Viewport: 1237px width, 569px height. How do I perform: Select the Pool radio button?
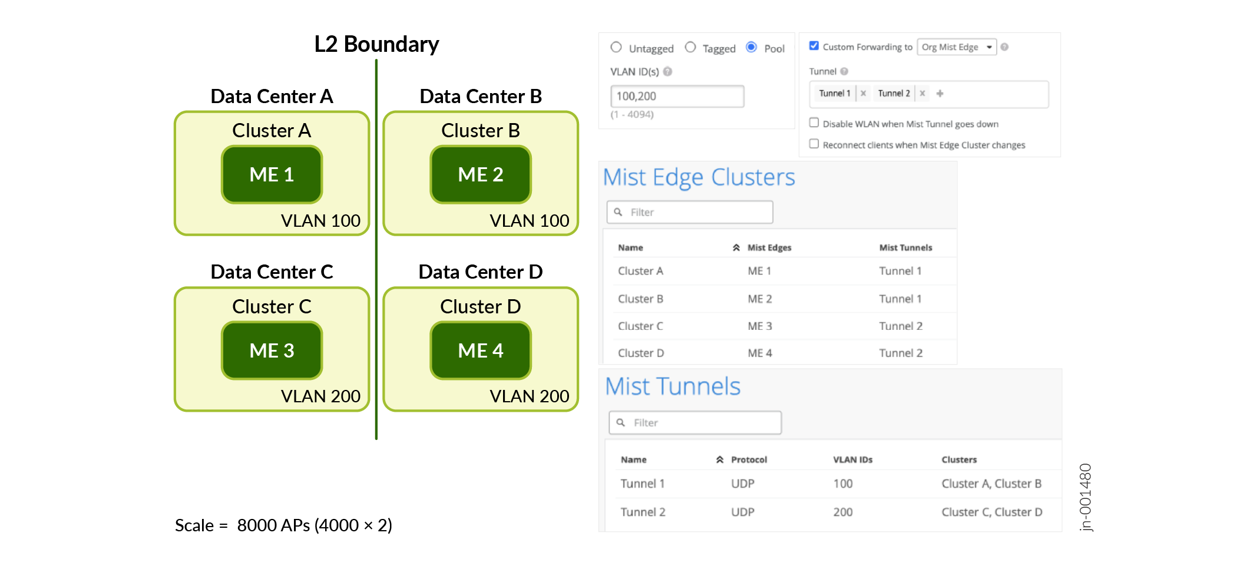coord(752,47)
